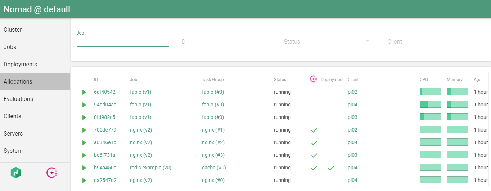
Task: Click the Consul check mark for a0346e1b
Action: [x=314, y=143]
